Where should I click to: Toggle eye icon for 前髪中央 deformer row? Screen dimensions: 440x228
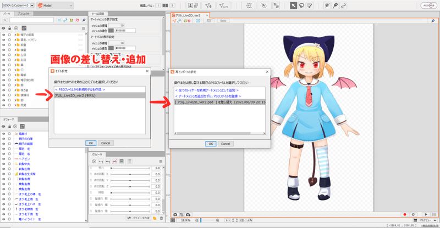[4, 164]
